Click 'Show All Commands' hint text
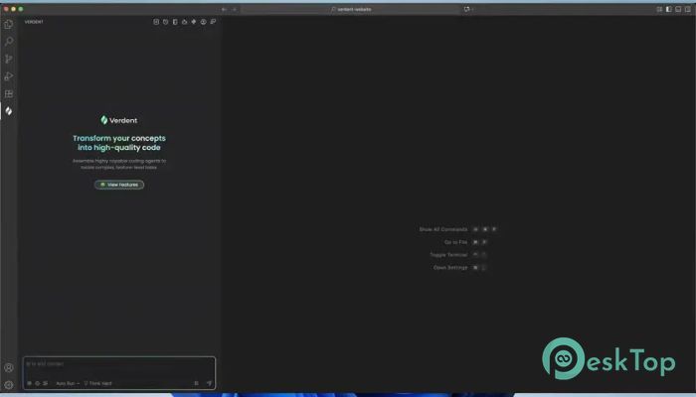Screen dimensions: 696x397 click(443, 229)
